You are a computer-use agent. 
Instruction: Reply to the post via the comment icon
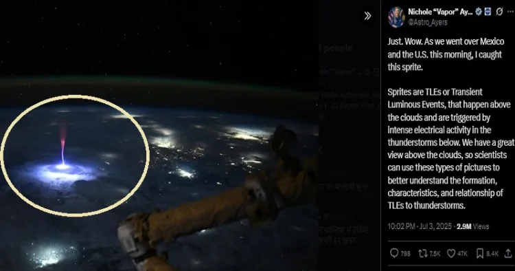[394, 253]
